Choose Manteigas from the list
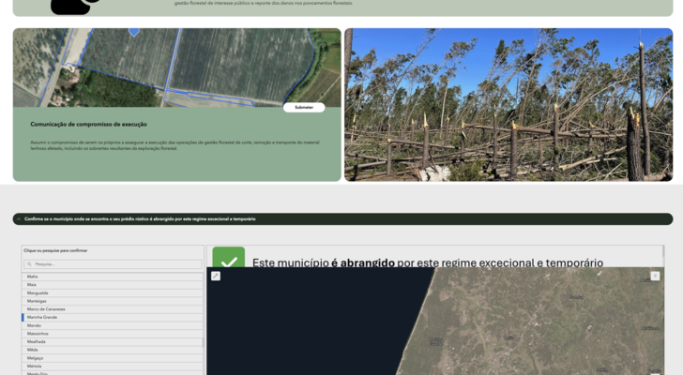Viewport: 683px width, 375px height. [x=38, y=301]
